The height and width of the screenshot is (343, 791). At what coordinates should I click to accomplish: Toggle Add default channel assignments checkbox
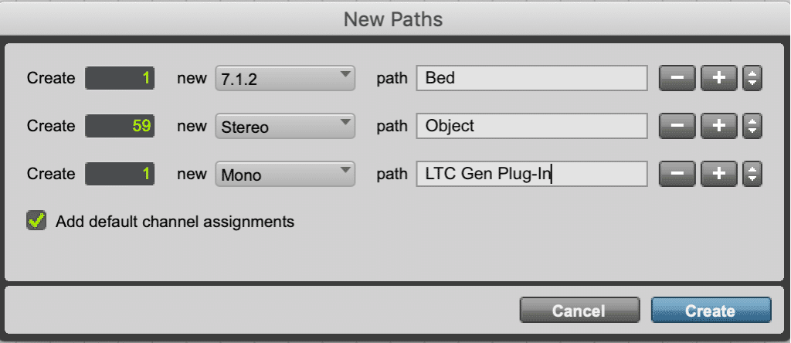36,221
